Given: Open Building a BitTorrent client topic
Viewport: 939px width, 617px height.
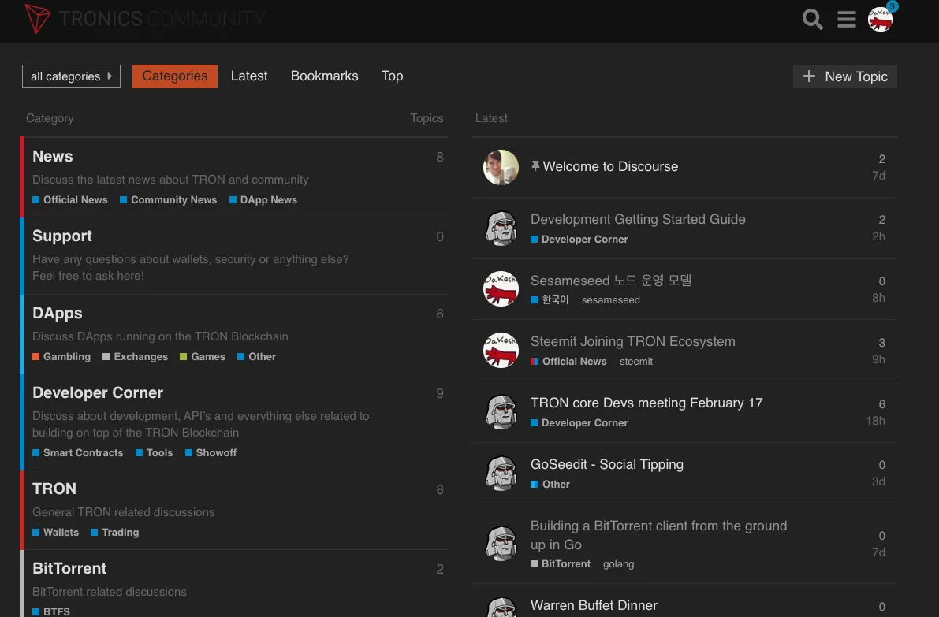Looking at the screenshot, I should coord(659,535).
